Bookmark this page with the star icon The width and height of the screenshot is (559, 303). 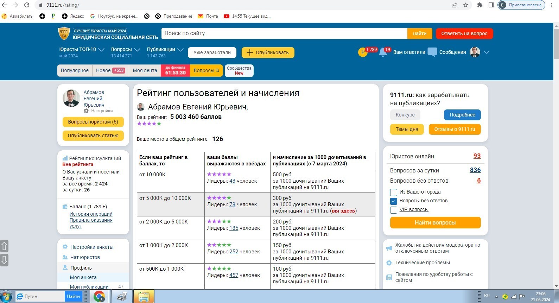pyautogui.click(x=466, y=5)
